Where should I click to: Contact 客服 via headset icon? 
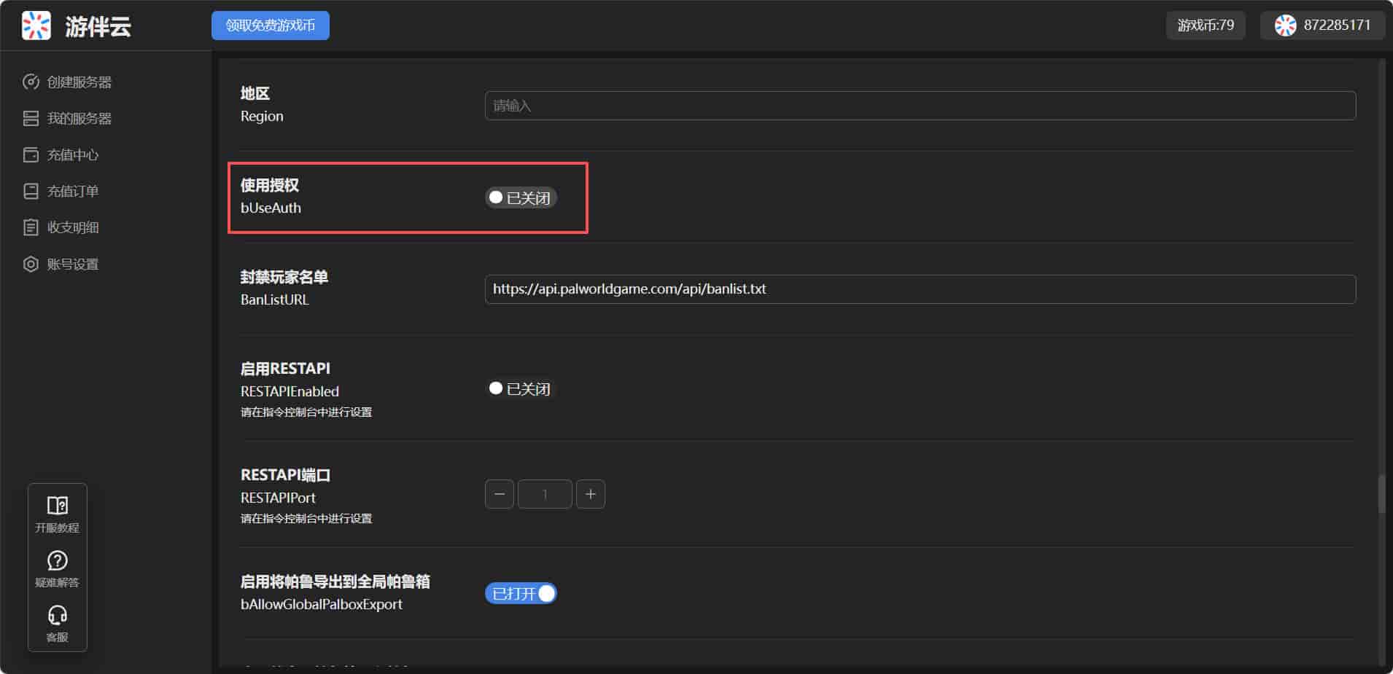[57, 616]
